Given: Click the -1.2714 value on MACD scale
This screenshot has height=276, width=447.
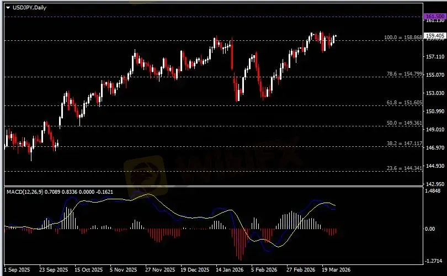Looking at the screenshot, I should [434, 260].
